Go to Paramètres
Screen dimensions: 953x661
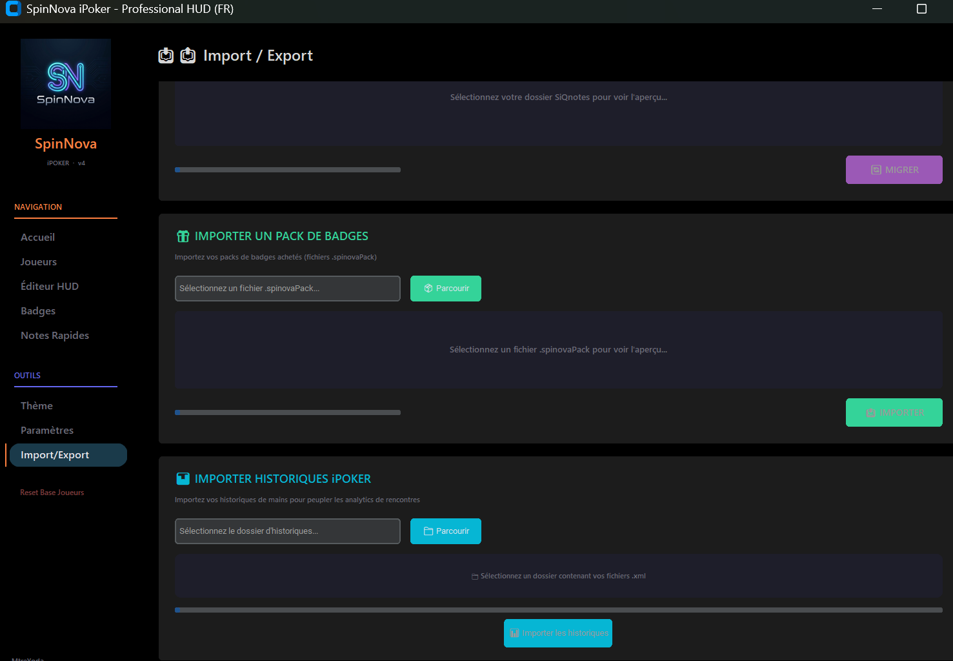pos(47,430)
